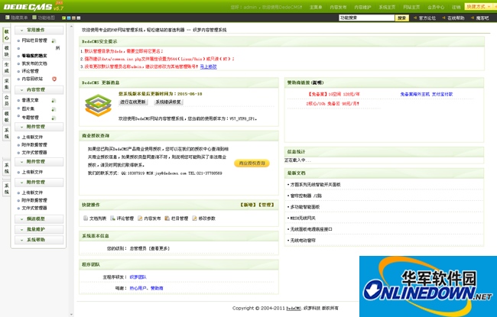Click the arrow icon before 在线帮助
This screenshot has width=497, height=317.
pyautogui.click(x=443, y=18)
